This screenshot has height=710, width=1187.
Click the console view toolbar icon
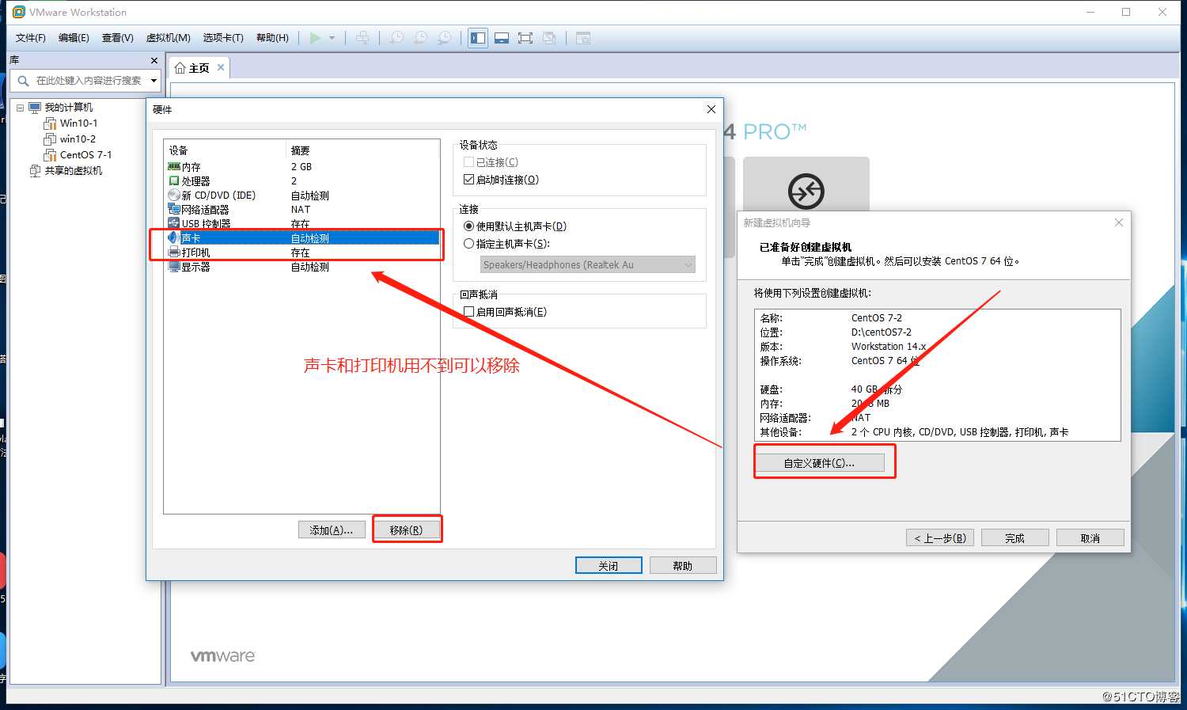[583, 38]
